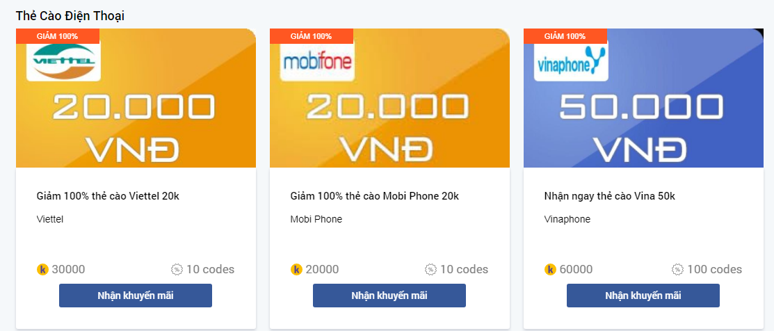Click percent icon on Viettel card
This screenshot has height=331, width=774.
[x=177, y=269]
